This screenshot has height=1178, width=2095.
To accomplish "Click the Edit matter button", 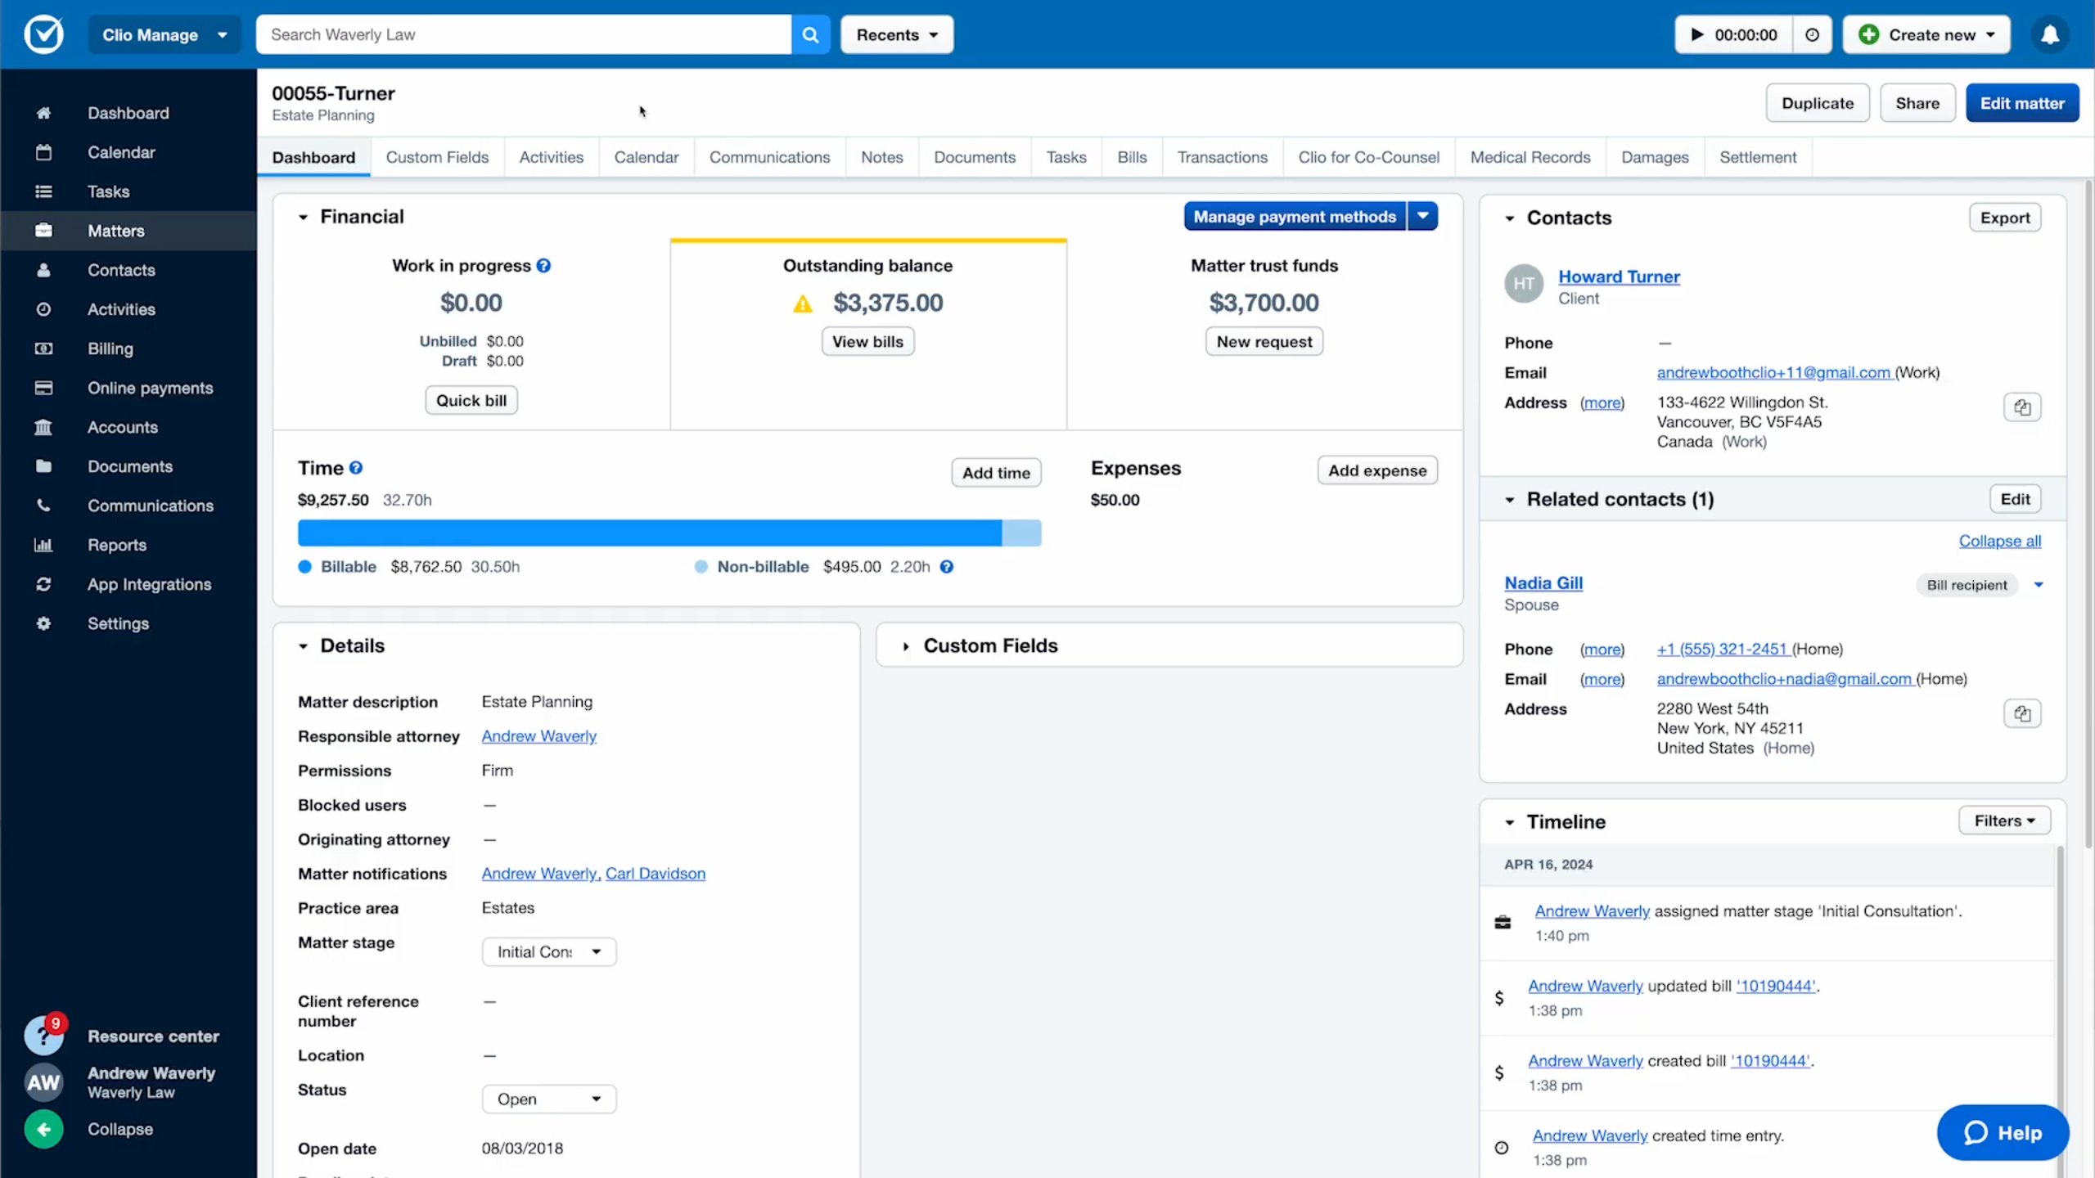I will coord(2022,103).
